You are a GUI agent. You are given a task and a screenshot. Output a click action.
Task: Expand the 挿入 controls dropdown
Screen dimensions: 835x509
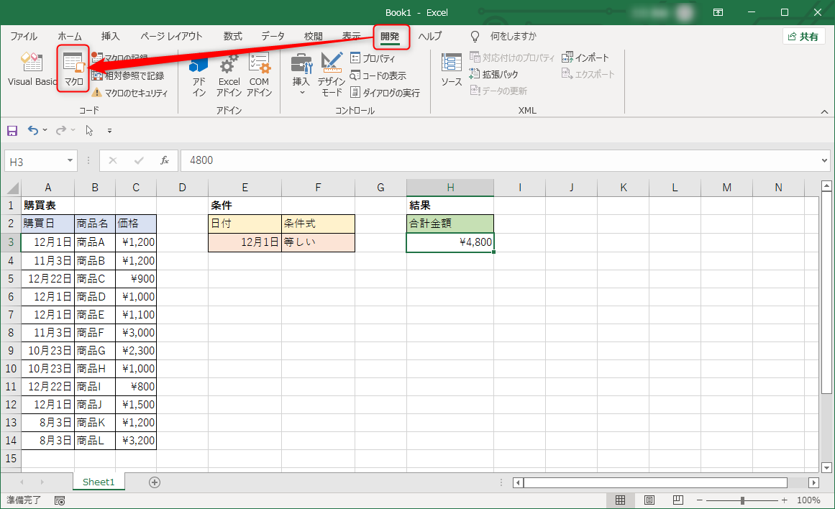coord(301,92)
